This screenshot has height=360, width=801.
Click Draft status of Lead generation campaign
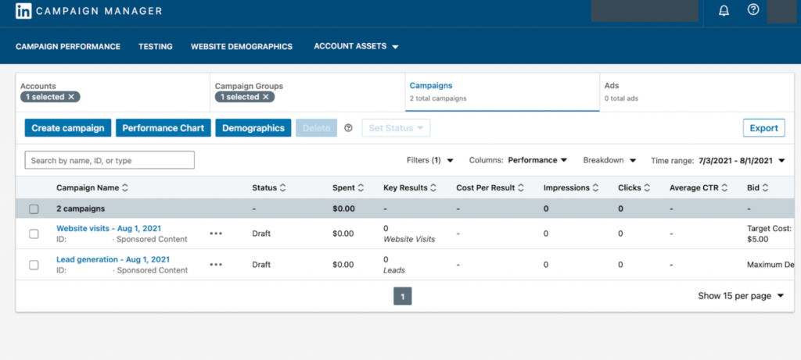pyautogui.click(x=261, y=265)
